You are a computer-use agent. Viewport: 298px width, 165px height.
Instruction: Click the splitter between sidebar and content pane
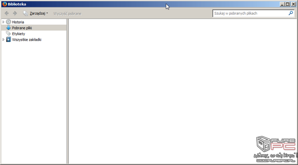[67, 91]
